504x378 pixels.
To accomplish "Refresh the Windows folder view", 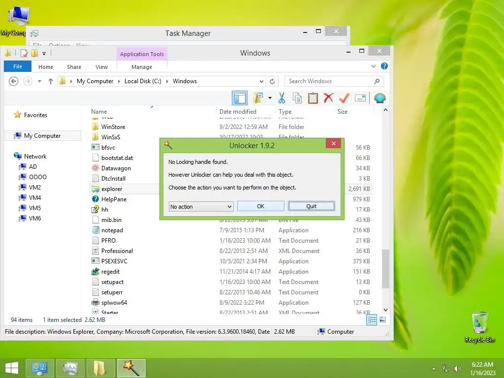I will 272,81.
